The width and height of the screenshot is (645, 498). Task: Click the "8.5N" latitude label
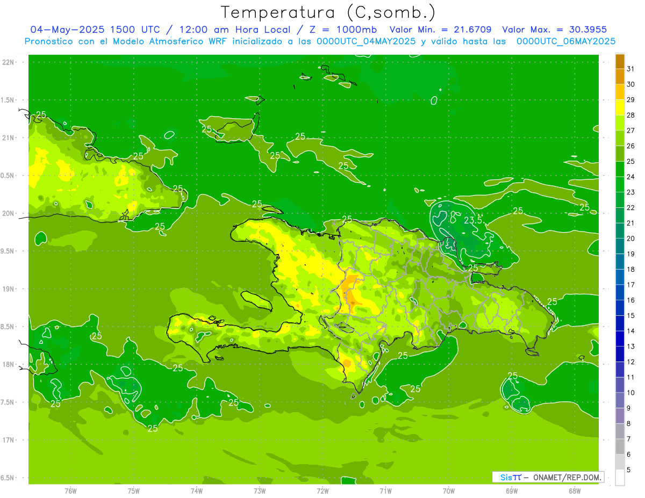coord(8,327)
